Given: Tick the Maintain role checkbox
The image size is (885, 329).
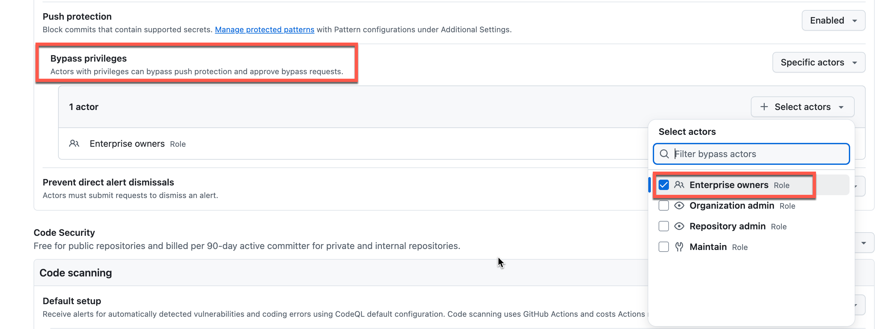Looking at the screenshot, I should pyautogui.click(x=664, y=246).
